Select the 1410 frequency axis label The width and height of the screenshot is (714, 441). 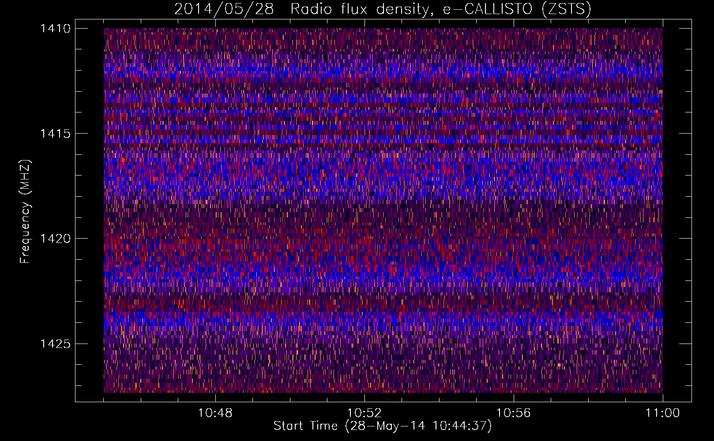55,29
